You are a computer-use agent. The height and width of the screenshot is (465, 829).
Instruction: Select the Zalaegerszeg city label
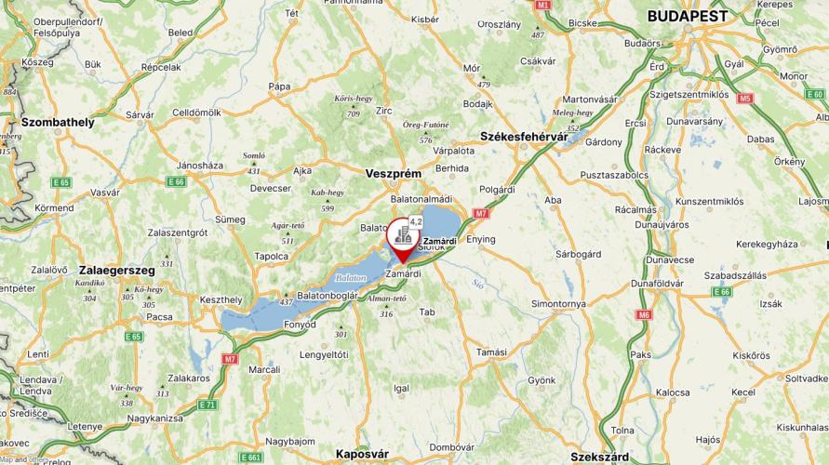point(117,271)
